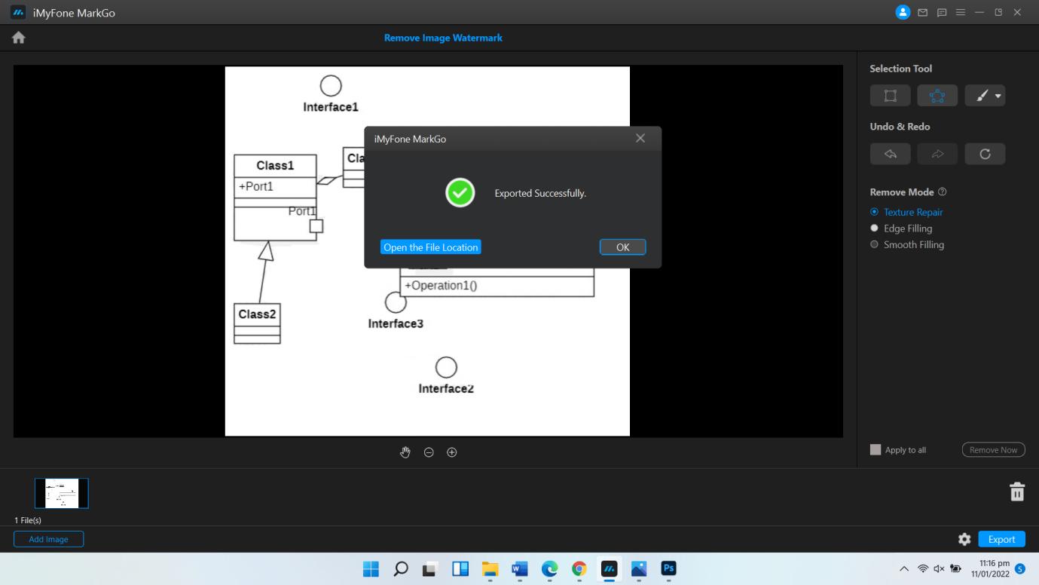
Task: Activate the hand pan tool below canvas
Action: (x=405, y=452)
